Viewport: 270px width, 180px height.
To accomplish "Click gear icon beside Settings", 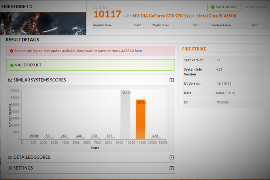I will point(10,168).
